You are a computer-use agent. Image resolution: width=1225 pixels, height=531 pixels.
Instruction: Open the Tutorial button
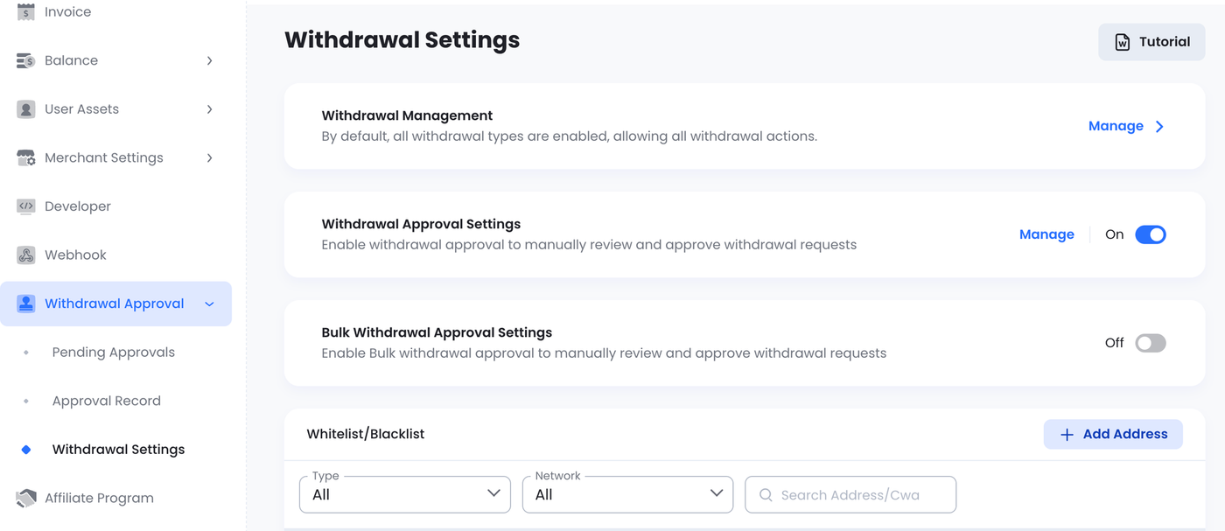coord(1151,42)
